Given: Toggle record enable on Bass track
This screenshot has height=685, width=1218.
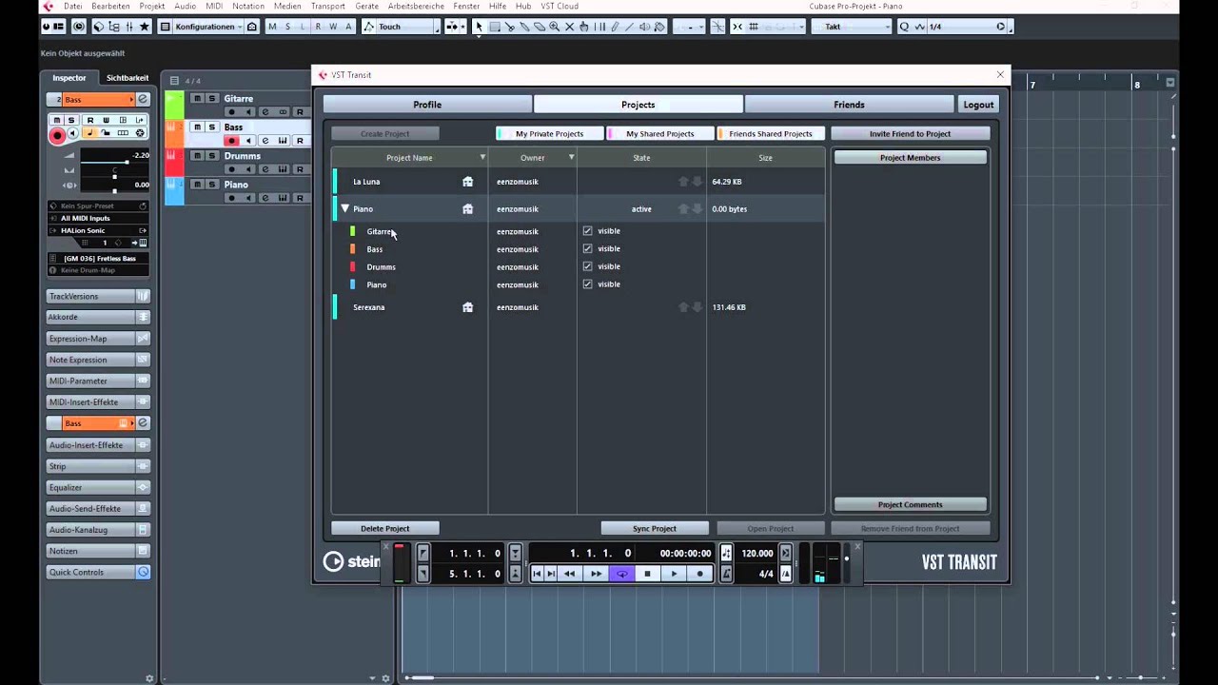Looking at the screenshot, I should (231, 141).
